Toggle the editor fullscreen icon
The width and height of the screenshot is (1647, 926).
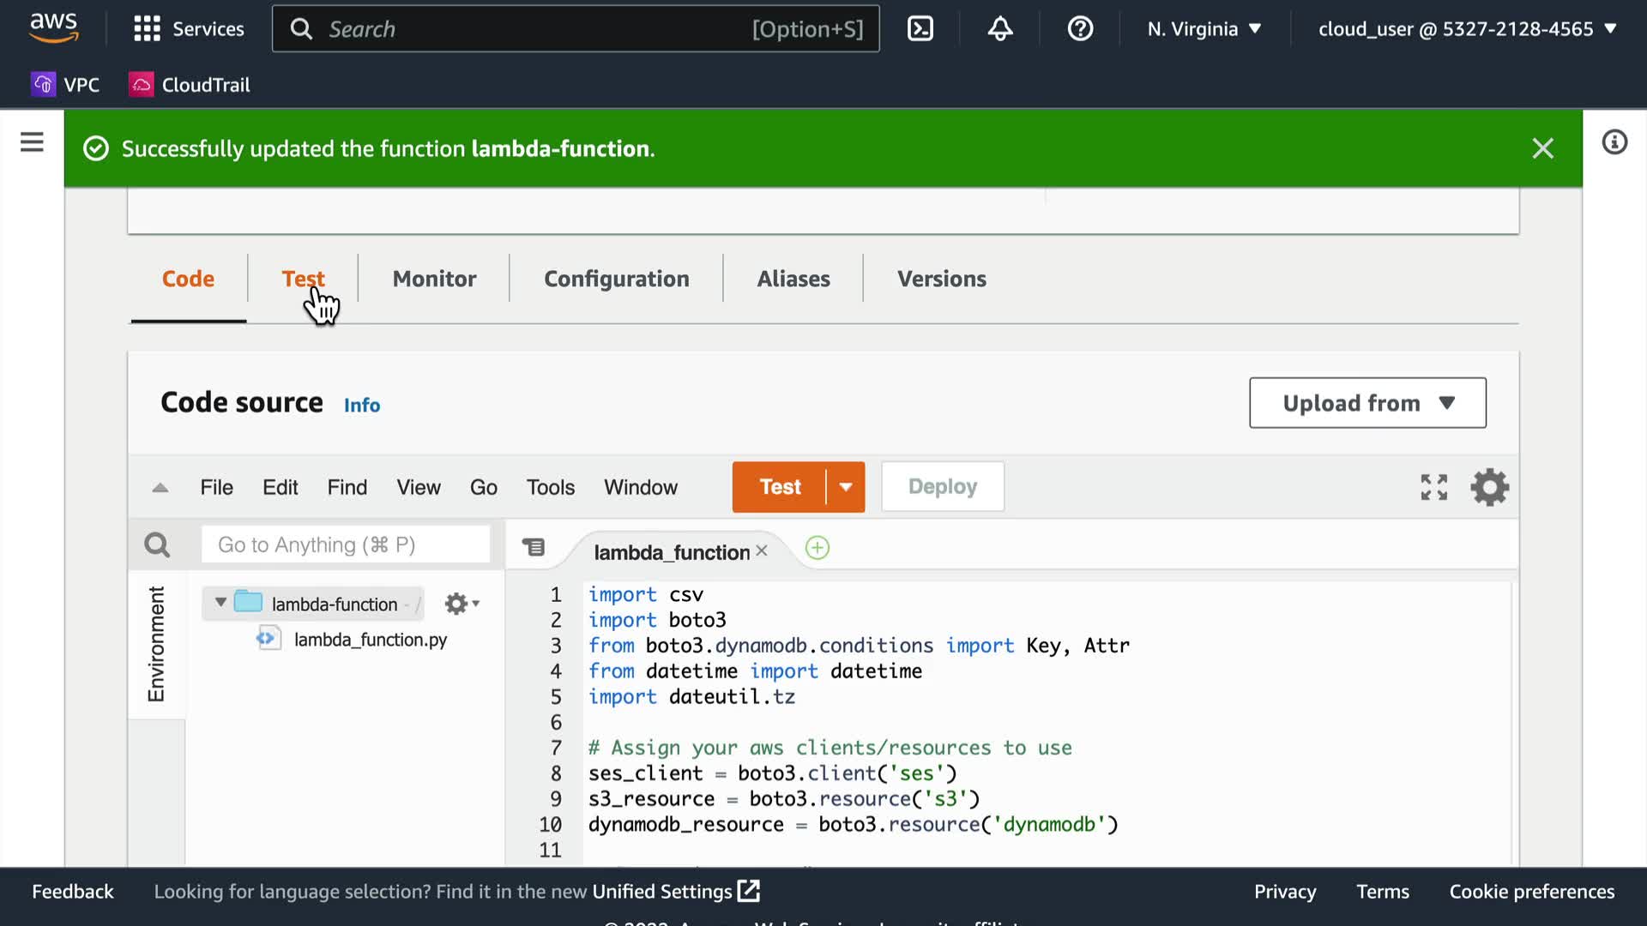coord(1433,487)
